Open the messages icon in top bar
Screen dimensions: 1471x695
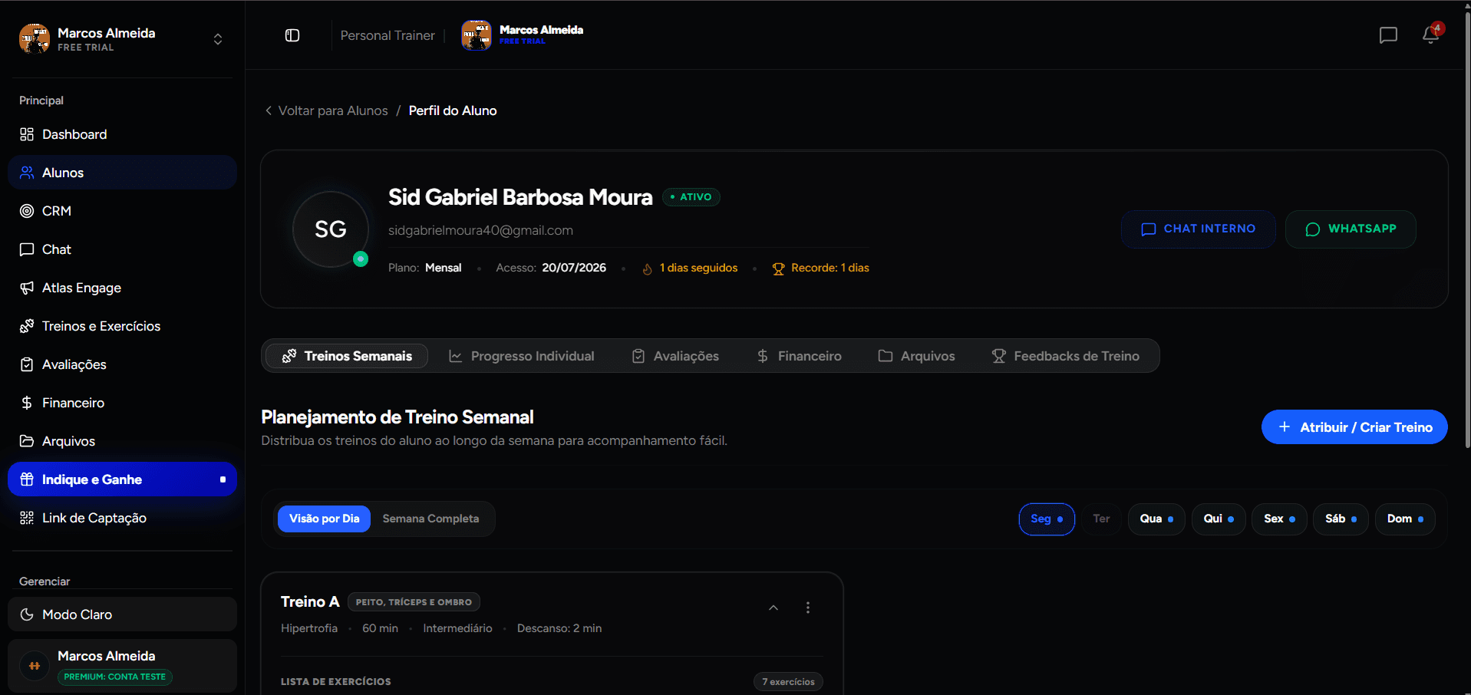tap(1388, 35)
